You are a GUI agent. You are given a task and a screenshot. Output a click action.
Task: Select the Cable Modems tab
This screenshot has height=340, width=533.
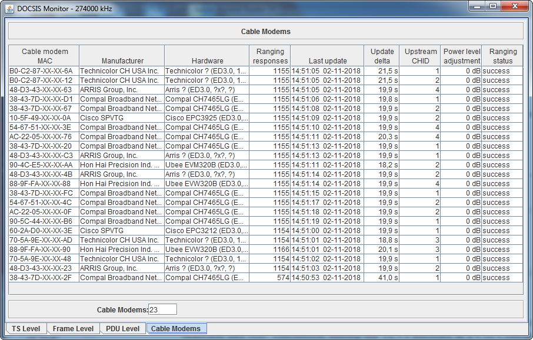176,328
